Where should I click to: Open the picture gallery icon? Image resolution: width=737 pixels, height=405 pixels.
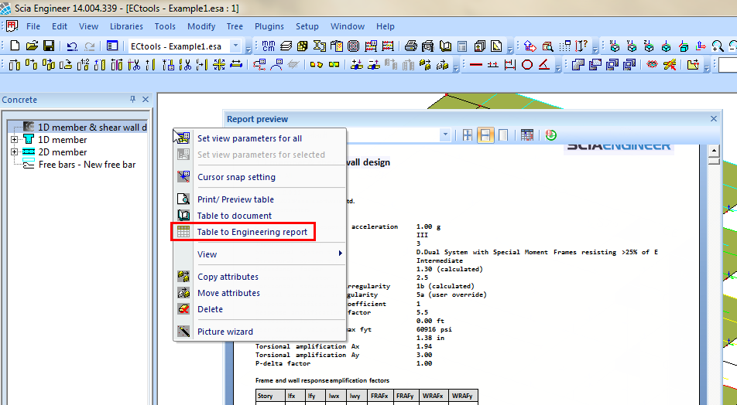[479, 46]
